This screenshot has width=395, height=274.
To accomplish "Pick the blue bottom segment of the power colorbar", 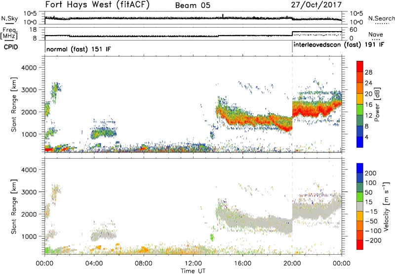I will click(360, 142).
